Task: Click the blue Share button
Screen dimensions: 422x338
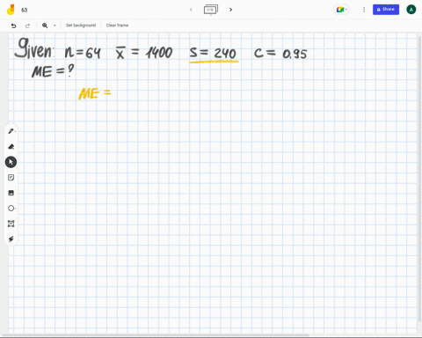Action: point(386,10)
